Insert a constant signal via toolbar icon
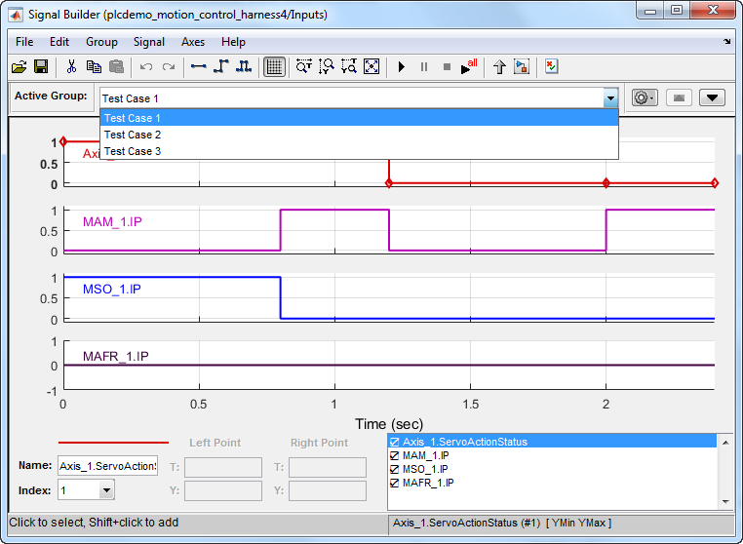This screenshot has height=544, width=743. [x=198, y=67]
